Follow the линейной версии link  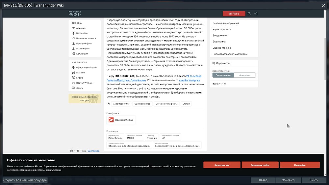pyautogui.click(x=190, y=80)
